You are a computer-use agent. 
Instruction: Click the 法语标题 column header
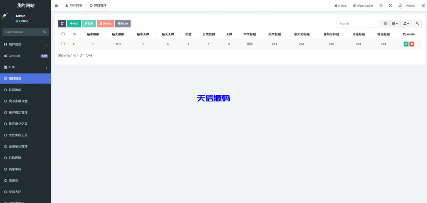(358, 34)
